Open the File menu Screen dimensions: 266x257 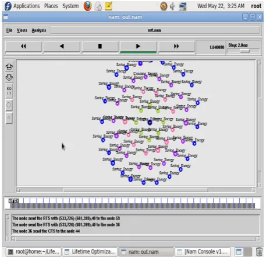click(x=9, y=30)
